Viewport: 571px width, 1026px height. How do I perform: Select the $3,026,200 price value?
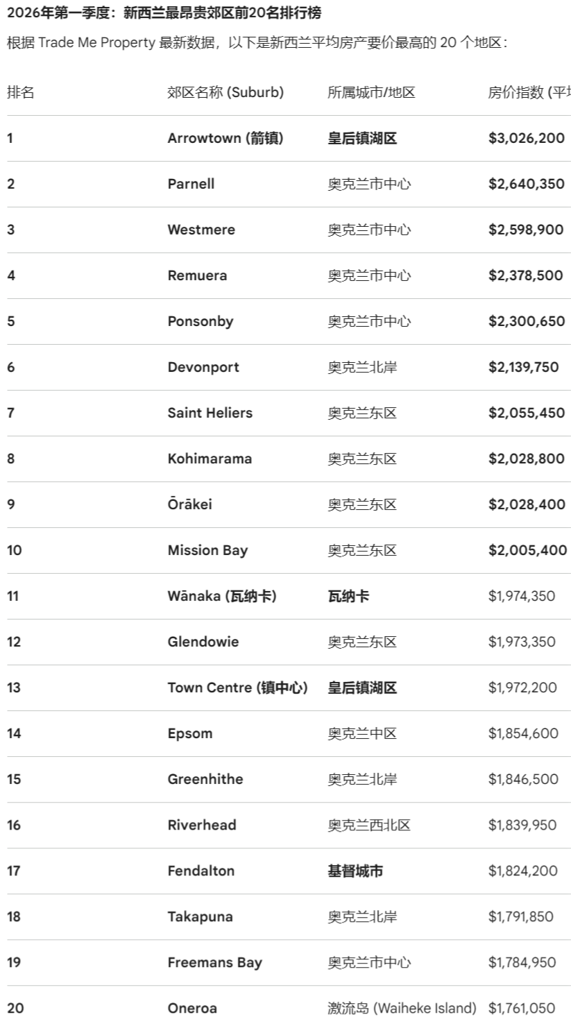click(x=526, y=138)
